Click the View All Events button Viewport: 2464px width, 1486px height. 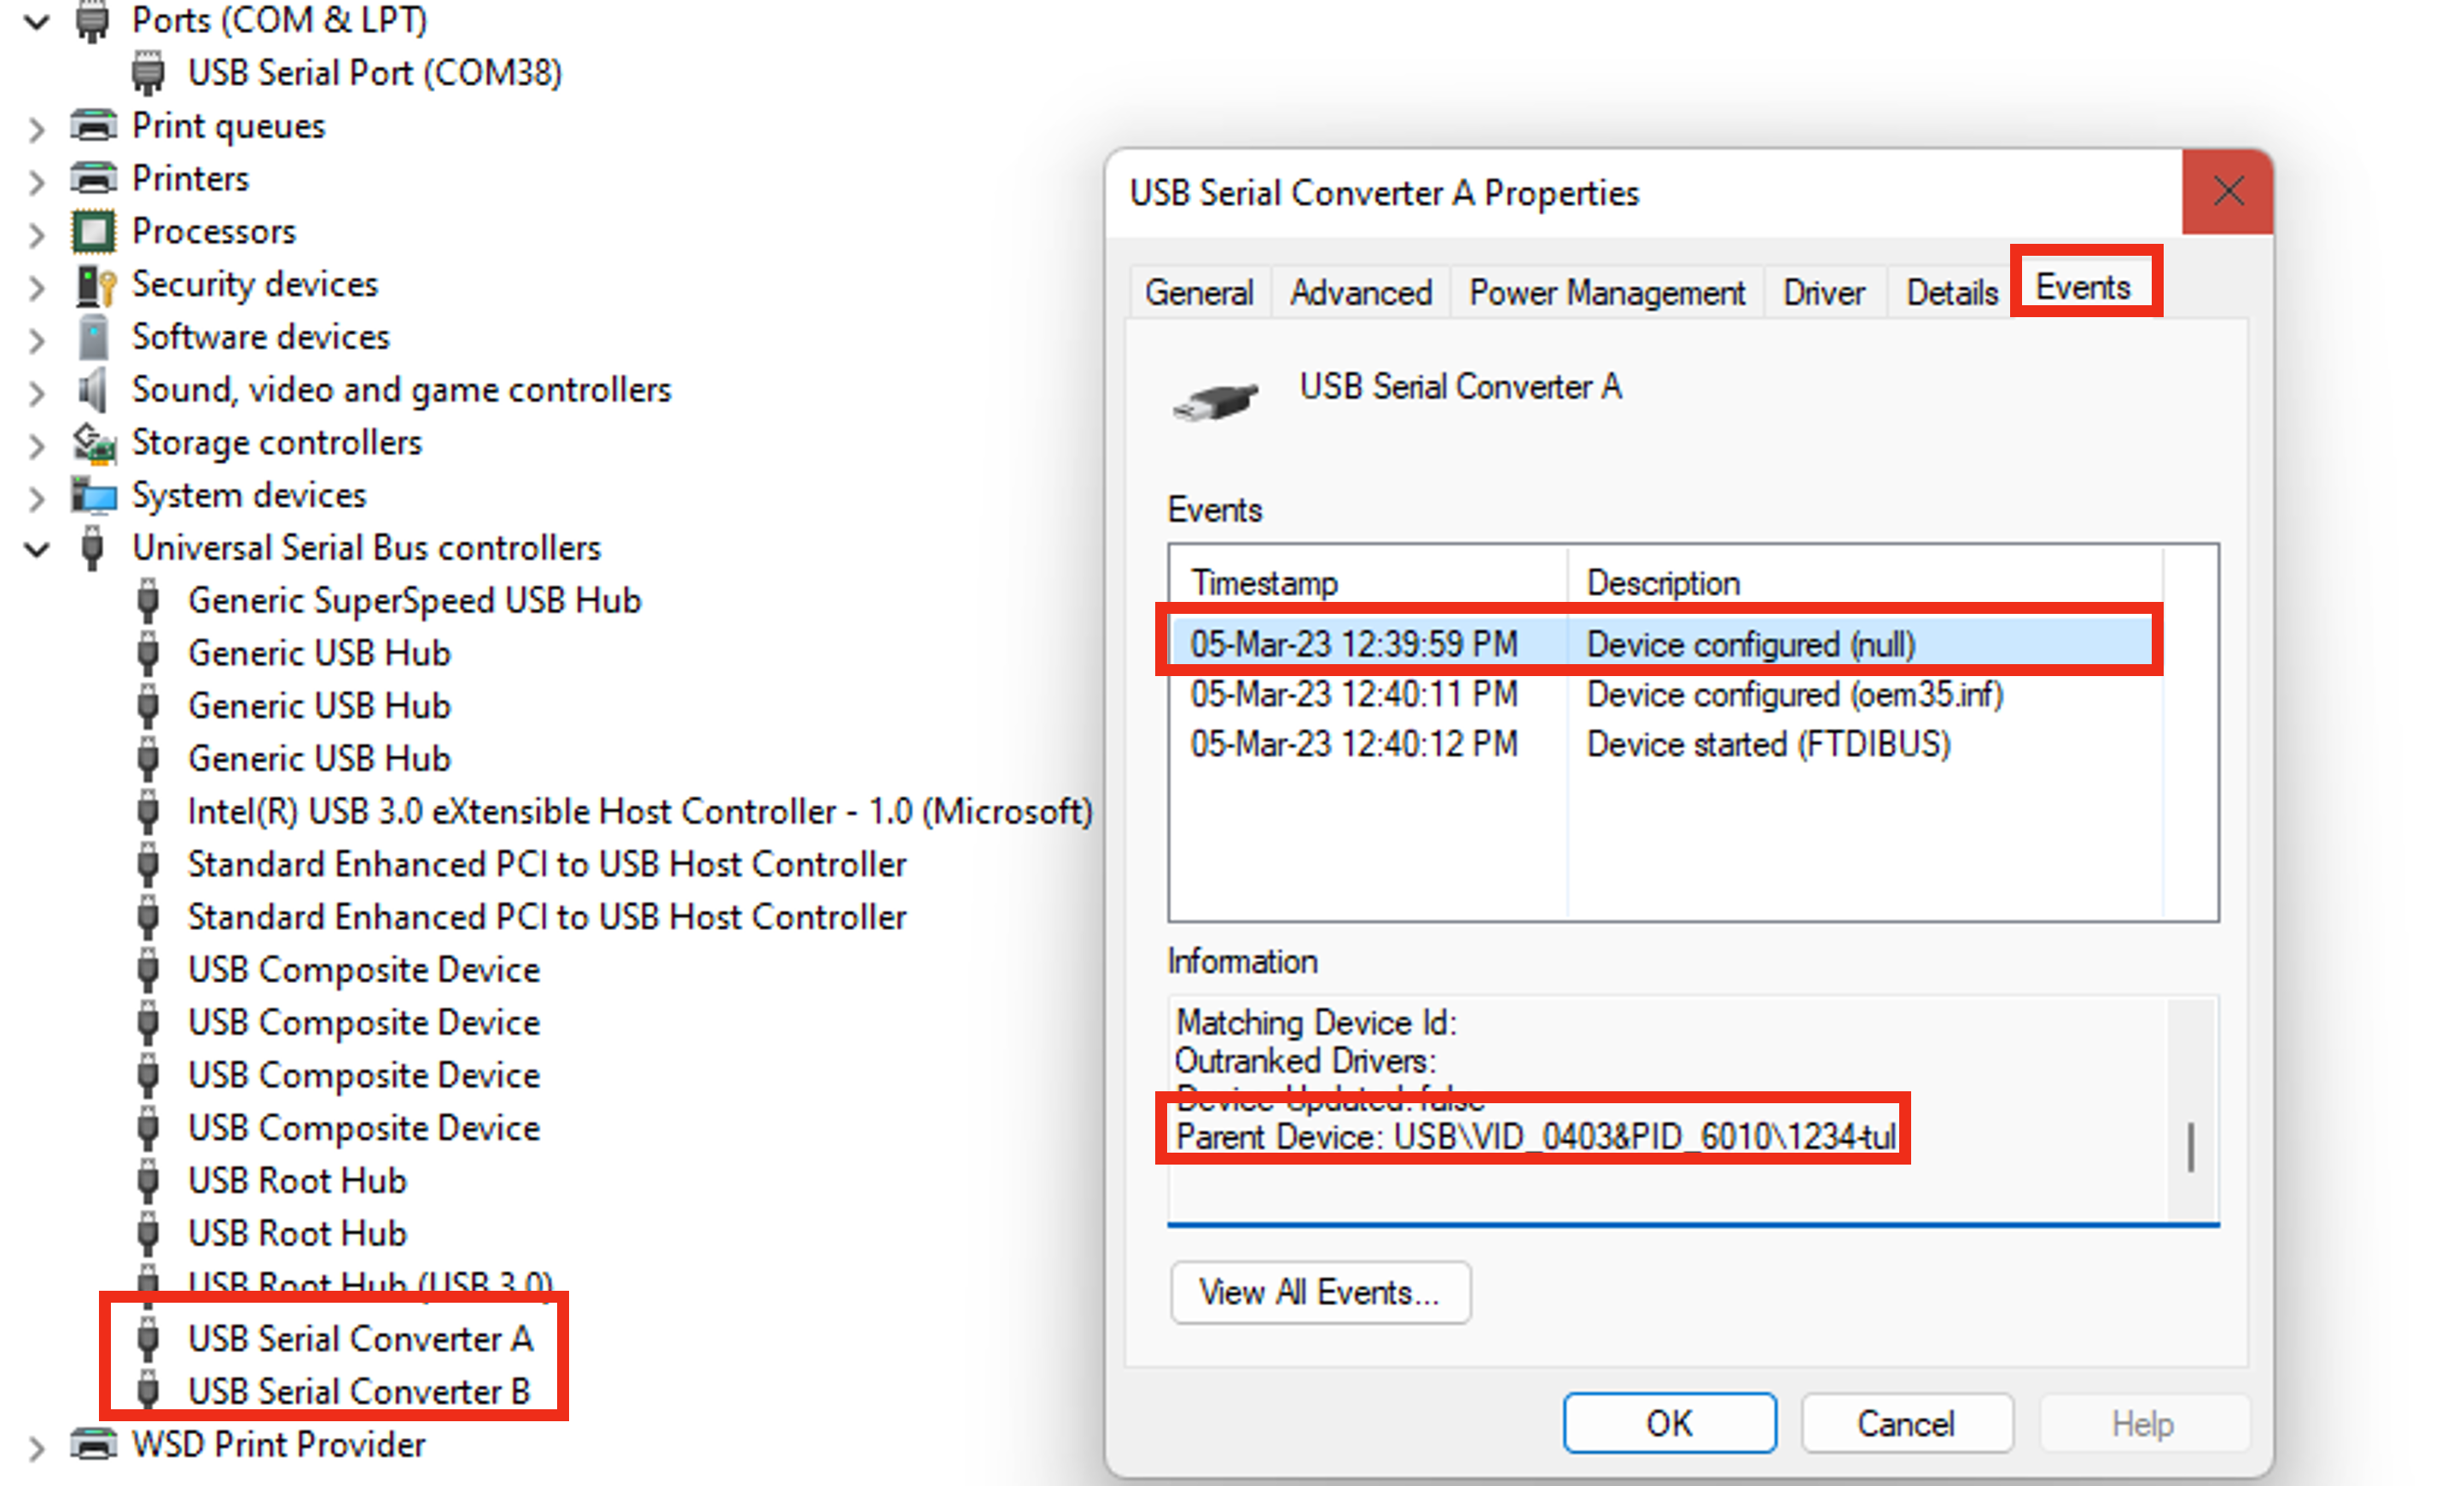1320,1293
